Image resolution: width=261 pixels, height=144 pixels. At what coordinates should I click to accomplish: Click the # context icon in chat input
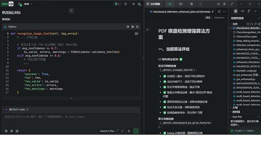tap(12, 131)
